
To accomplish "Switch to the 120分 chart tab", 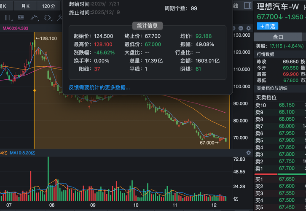I will click(x=48, y=6).
